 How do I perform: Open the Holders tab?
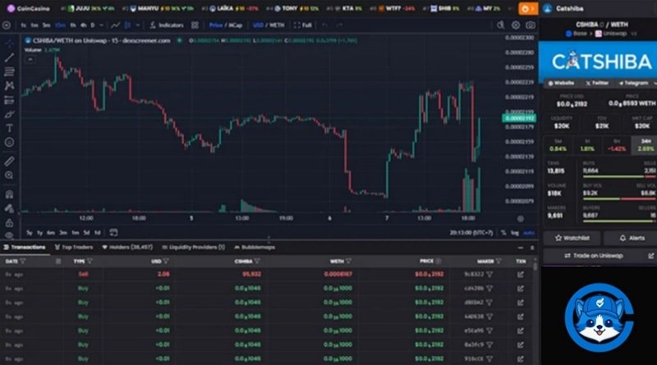click(x=127, y=248)
